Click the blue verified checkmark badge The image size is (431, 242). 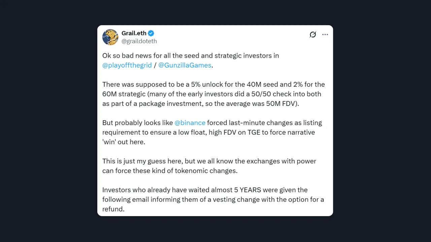click(x=151, y=33)
